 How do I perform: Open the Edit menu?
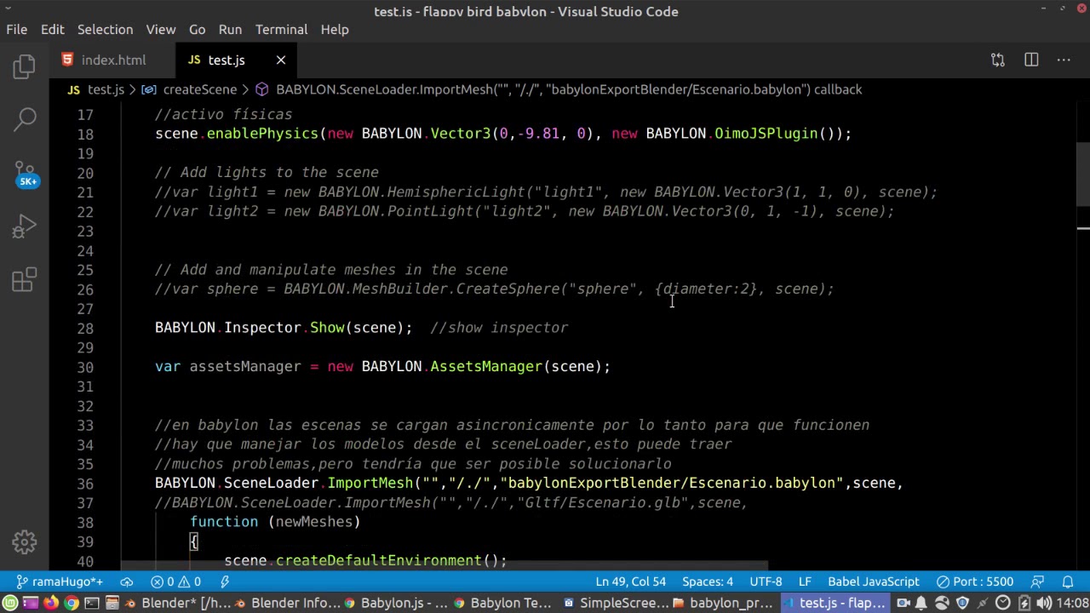tap(53, 29)
